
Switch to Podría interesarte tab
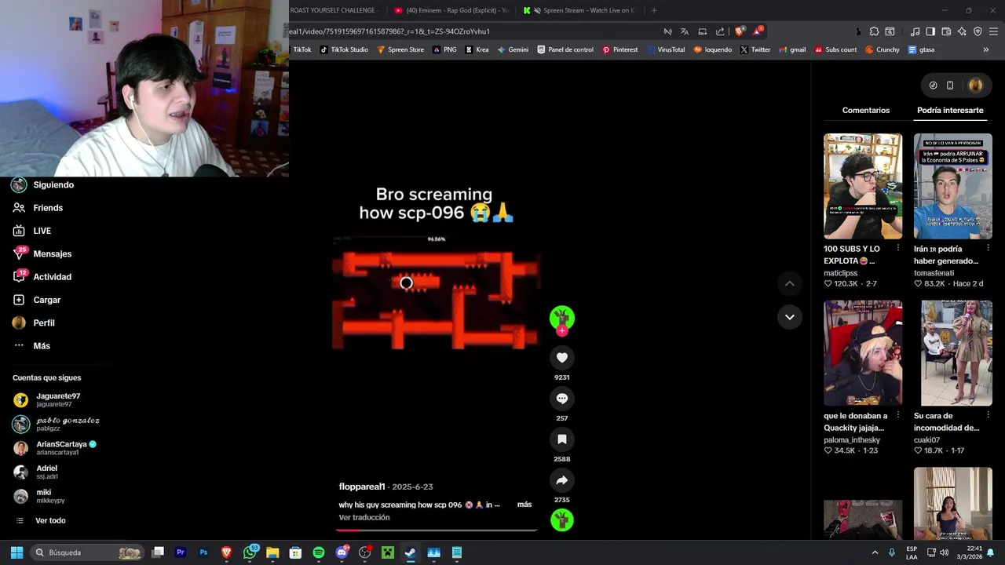pyautogui.click(x=950, y=111)
